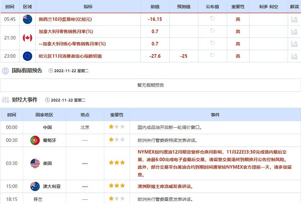This screenshot has width=301, height=204.
Task: Click the United States flag icon
Action: pos(35,163)
